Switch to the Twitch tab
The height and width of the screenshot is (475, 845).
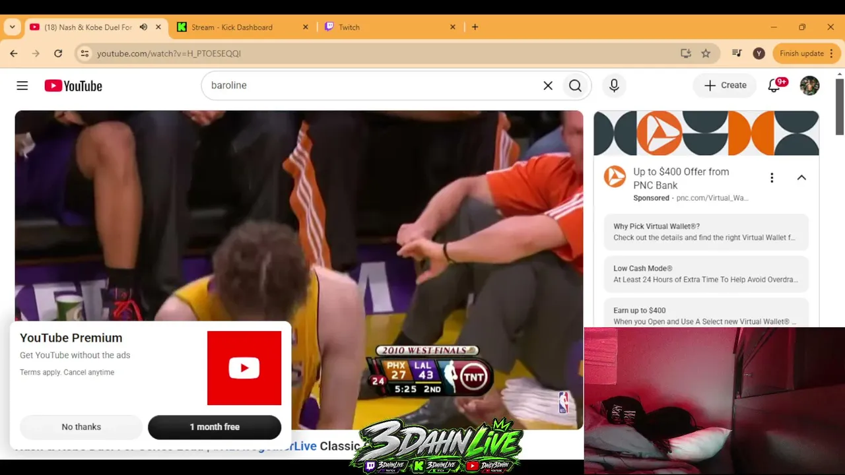click(x=391, y=27)
